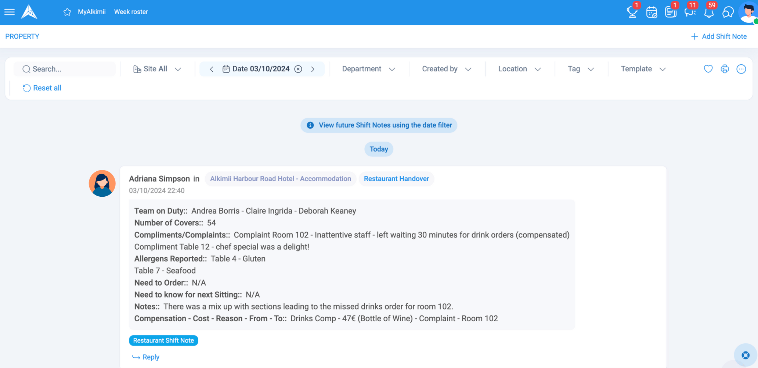
Task: Expand the Department filter dropdown
Action: click(x=368, y=69)
